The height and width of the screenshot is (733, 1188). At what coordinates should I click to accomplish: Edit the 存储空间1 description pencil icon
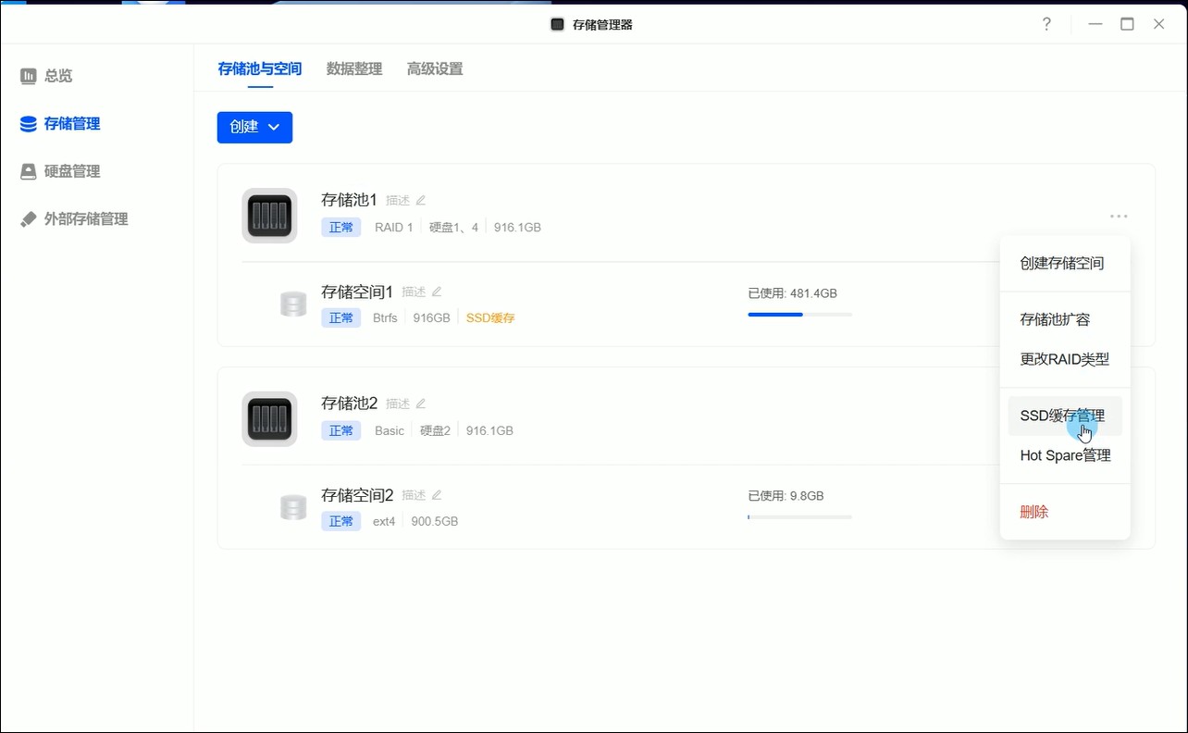coord(437,292)
